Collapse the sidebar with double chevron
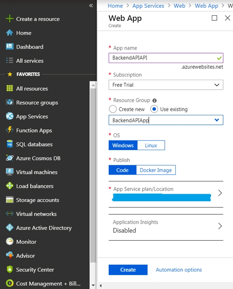Image resolution: width=233 pixels, height=289 pixels. click(x=91, y=6)
